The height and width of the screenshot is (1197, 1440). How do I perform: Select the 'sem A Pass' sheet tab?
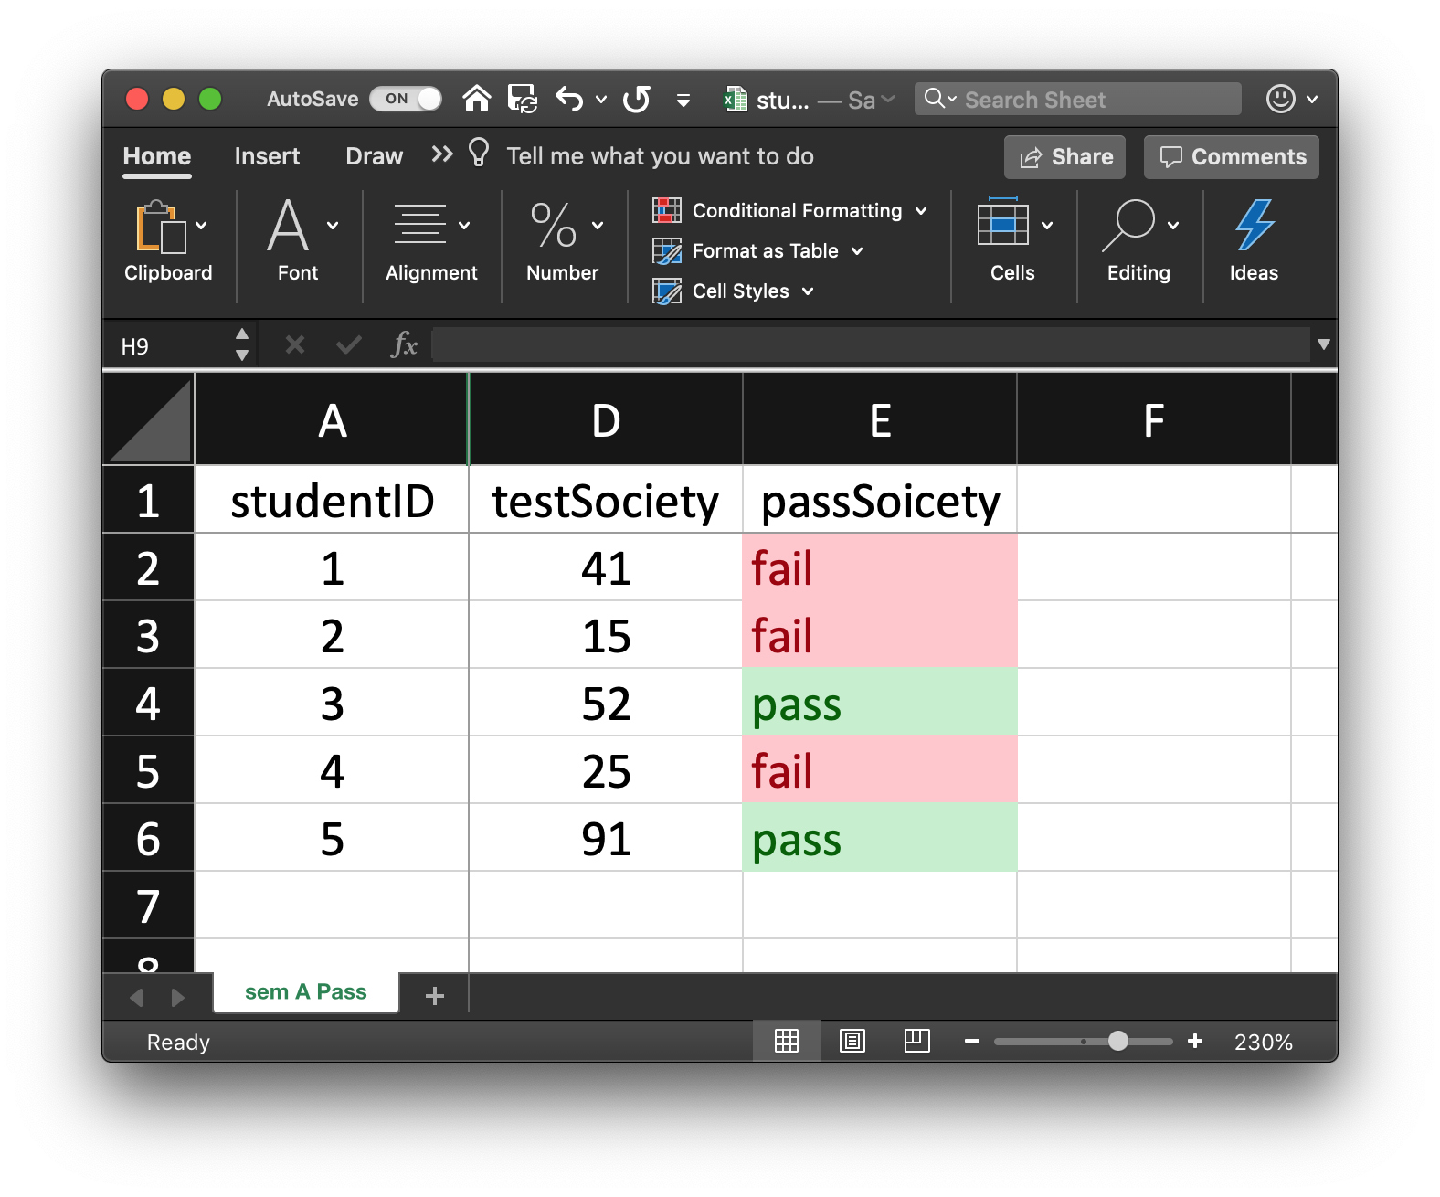point(306,992)
